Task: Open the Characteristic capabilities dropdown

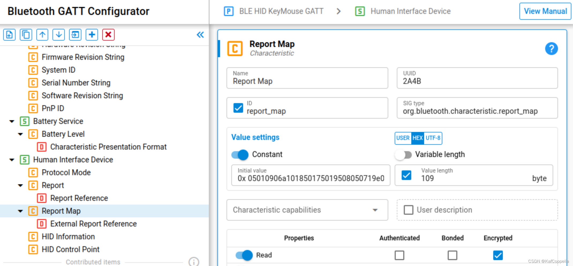Action: coord(307,210)
